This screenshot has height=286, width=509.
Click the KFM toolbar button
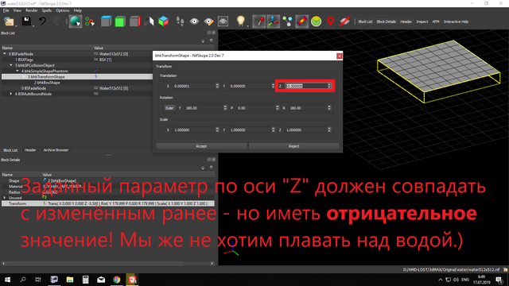[x=436, y=21]
